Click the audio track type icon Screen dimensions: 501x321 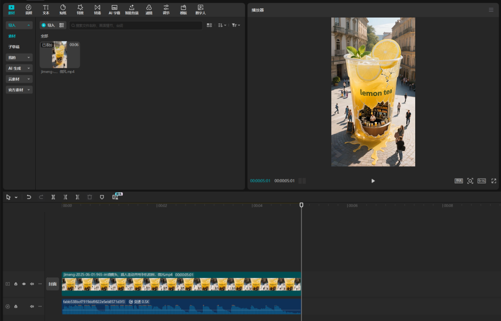pyautogui.click(x=8, y=306)
